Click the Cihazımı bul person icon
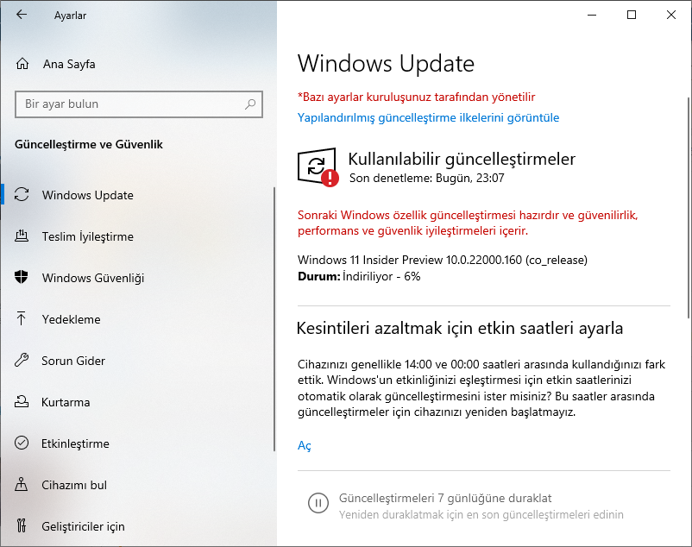This screenshot has width=692, height=547. coord(22,484)
